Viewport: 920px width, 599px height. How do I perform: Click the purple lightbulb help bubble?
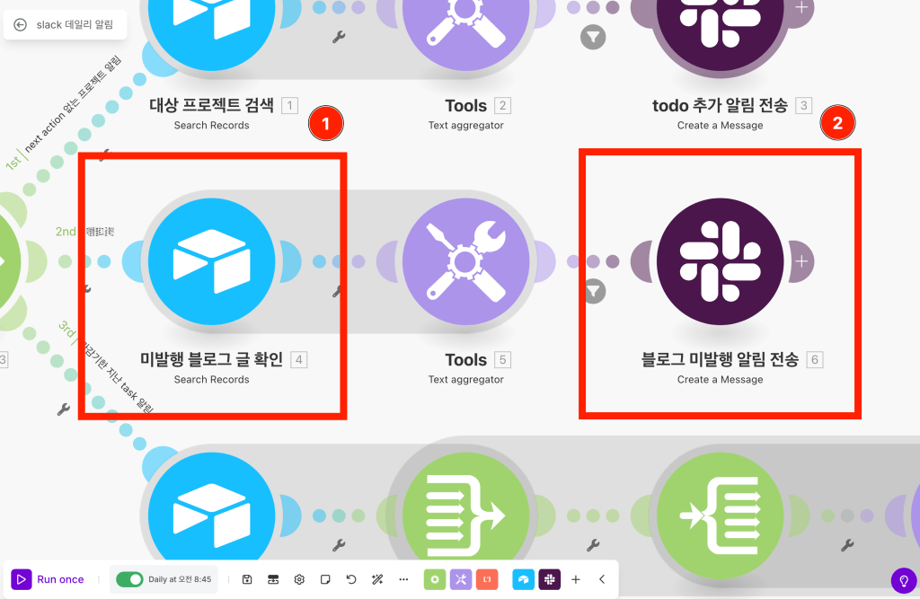(x=903, y=582)
